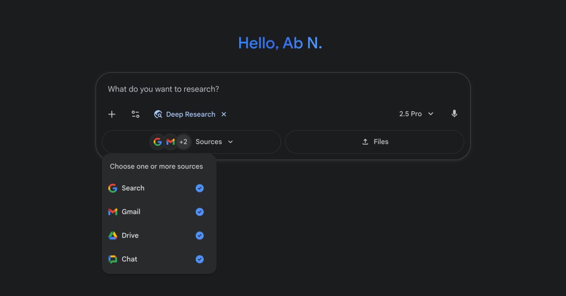Remove Deep Research mode via its X
This screenshot has width=566, height=296.
tap(224, 114)
